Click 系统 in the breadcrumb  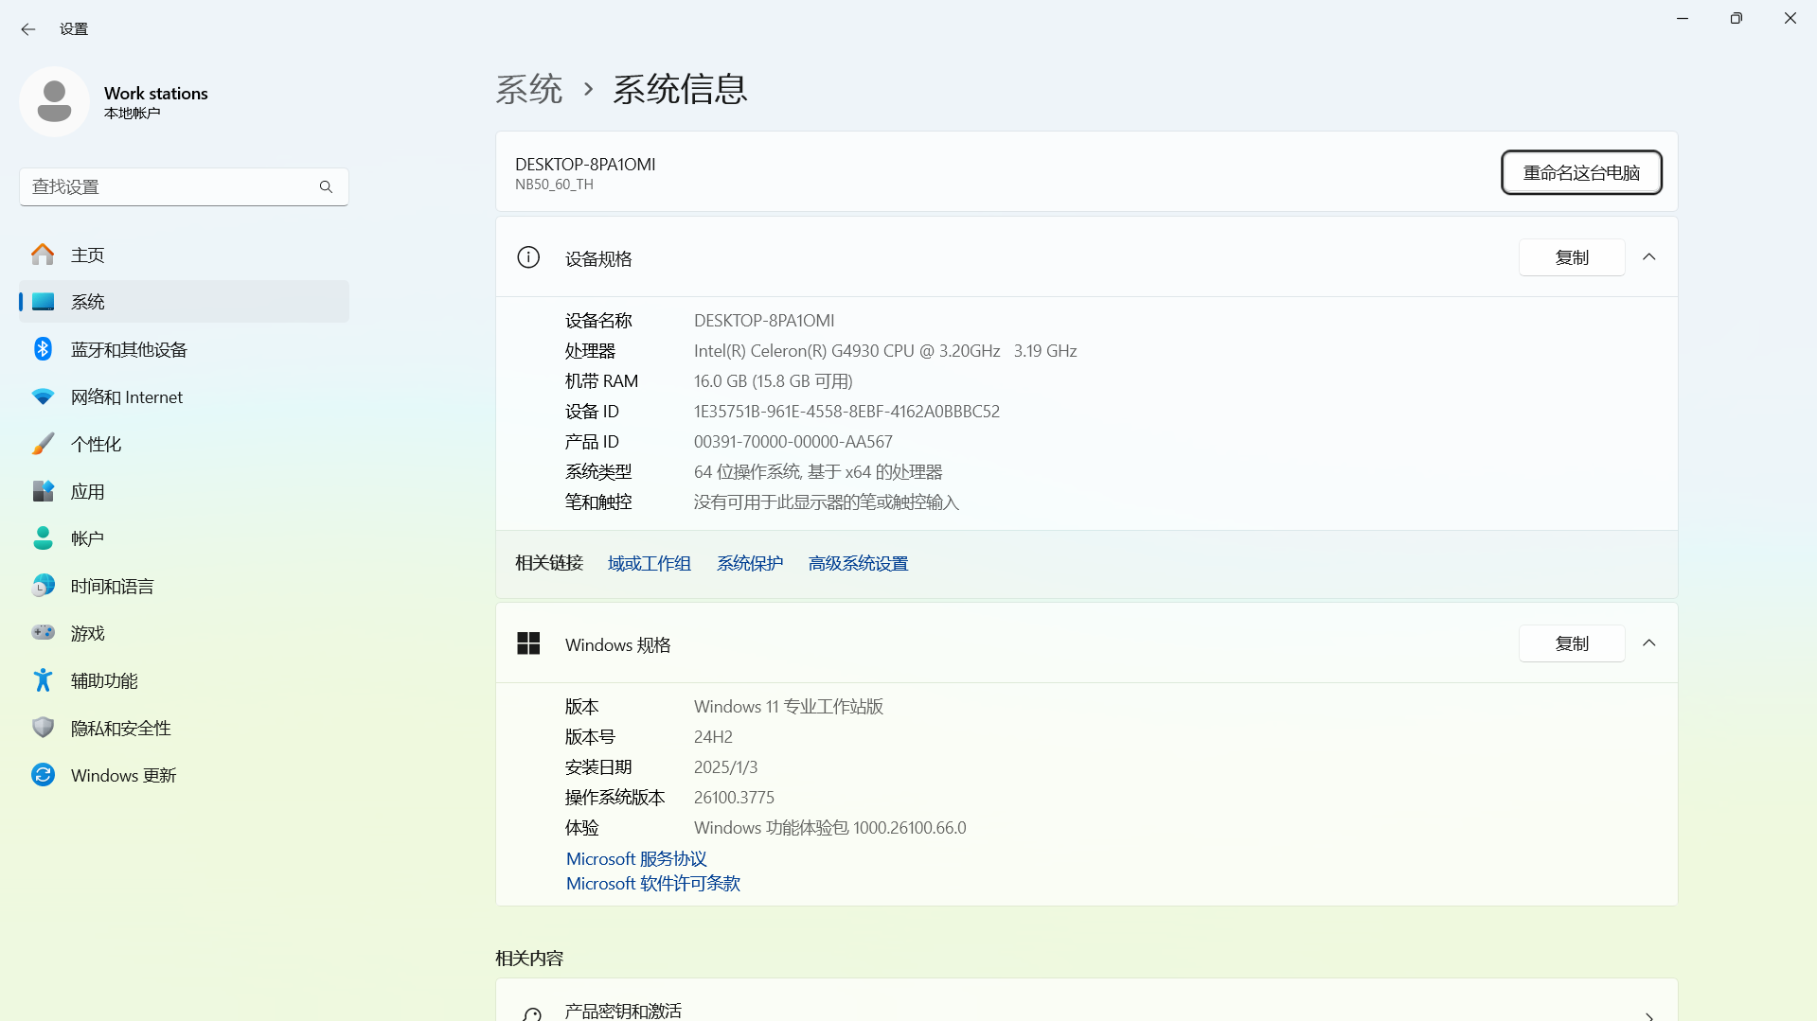point(529,89)
